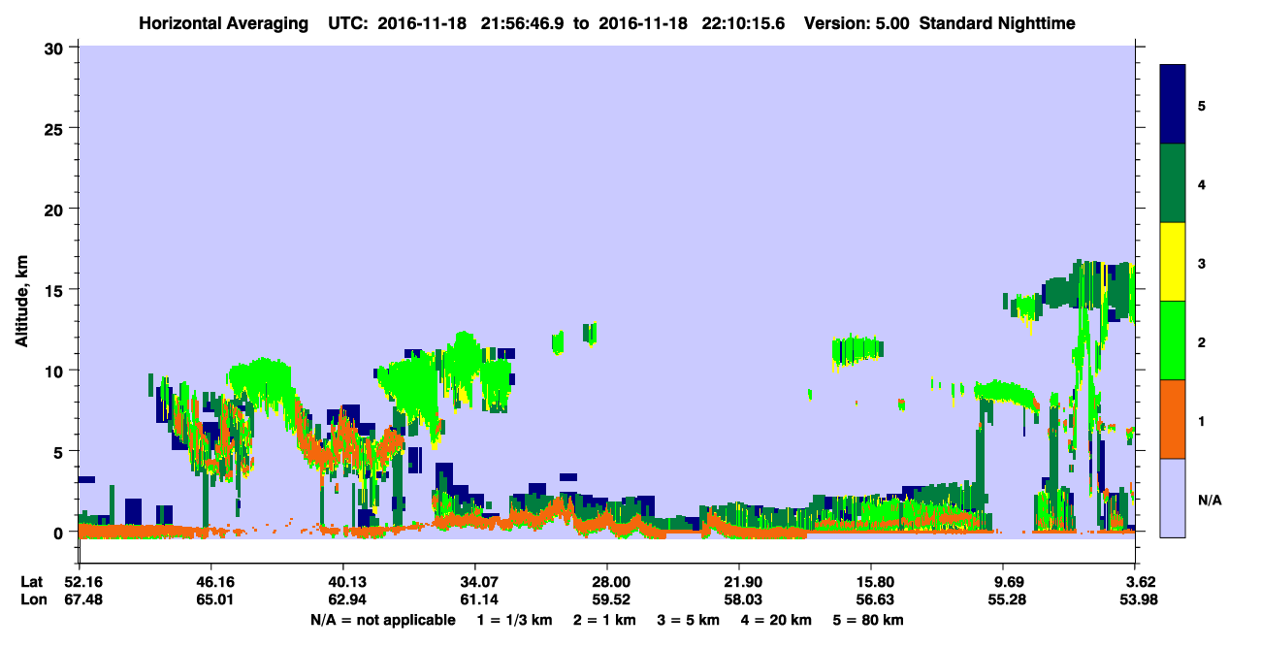Image resolution: width=1261 pixels, height=647 pixels.
Task: Click the 'Standard Nighttime' text
Action: click(997, 23)
